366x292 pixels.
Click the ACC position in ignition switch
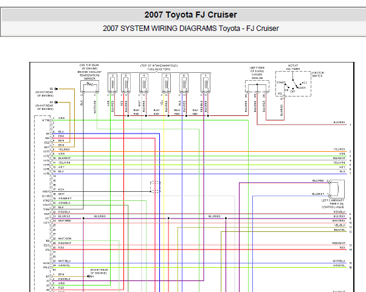coord(305,83)
